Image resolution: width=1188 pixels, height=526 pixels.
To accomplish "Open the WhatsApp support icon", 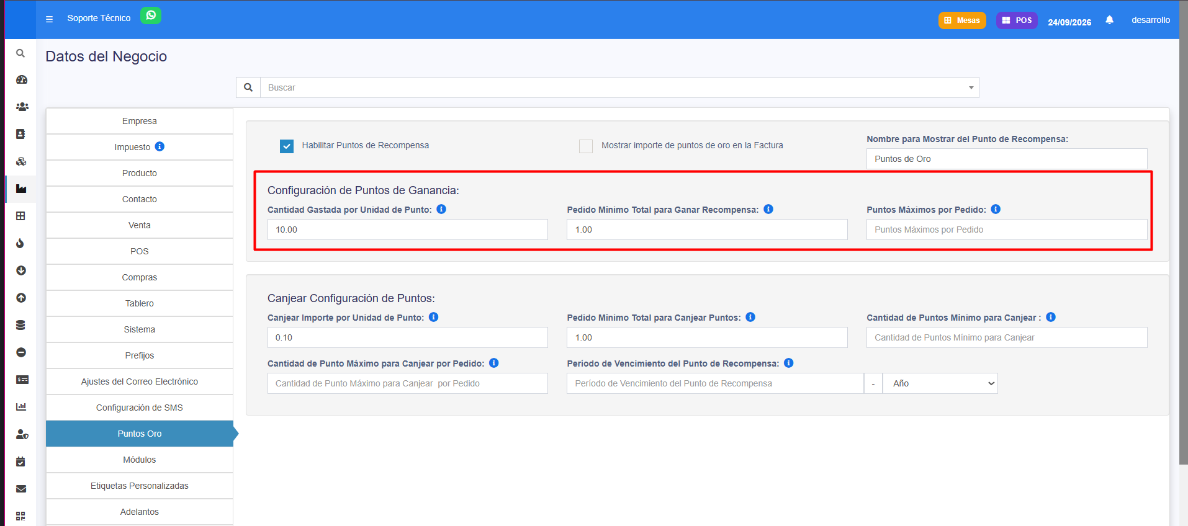I will (151, 16).
